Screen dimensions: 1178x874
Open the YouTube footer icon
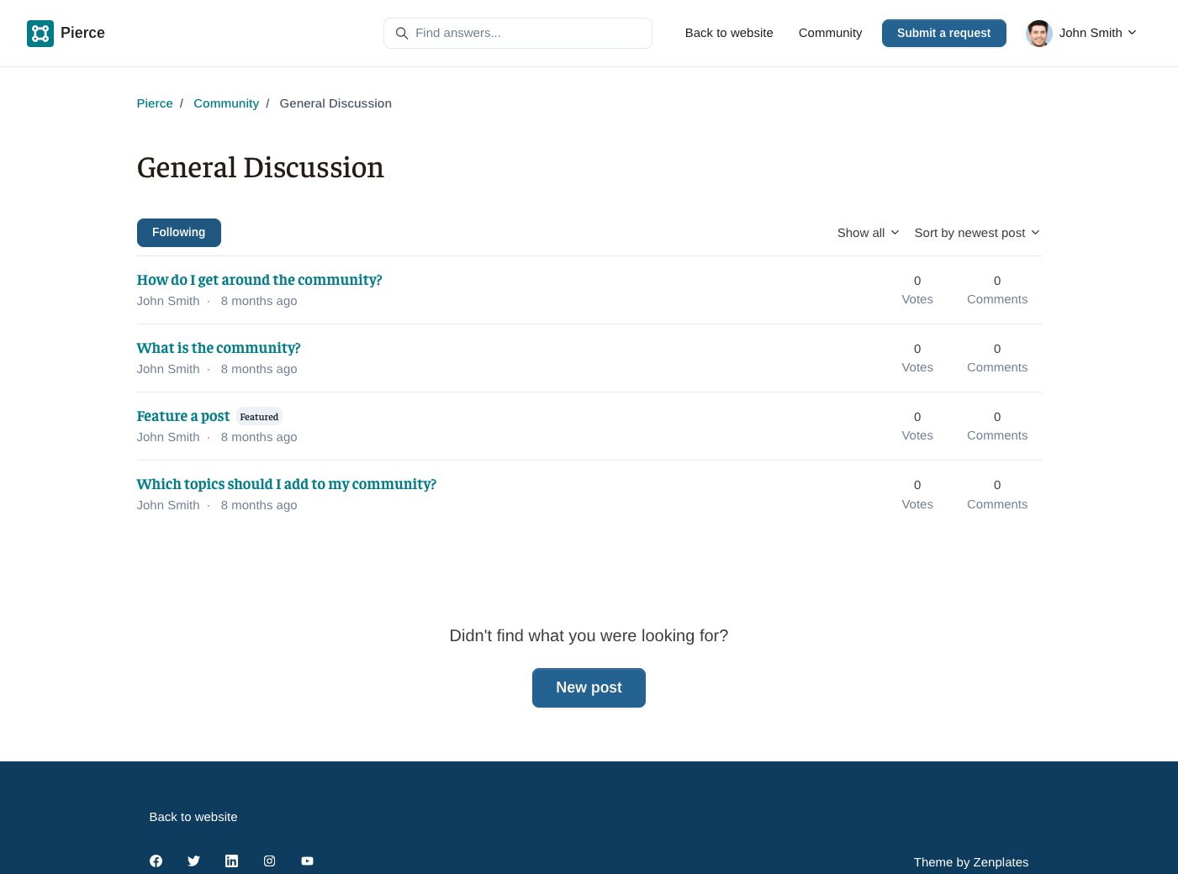pyautogui.click(x=307, y=861)
